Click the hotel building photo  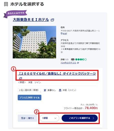[34, 42]
